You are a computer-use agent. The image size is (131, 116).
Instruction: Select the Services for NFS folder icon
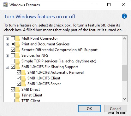tap(18, 55)
